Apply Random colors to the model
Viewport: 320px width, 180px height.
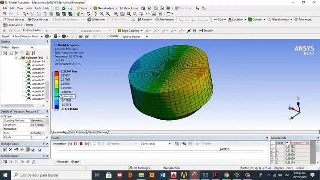(x=145, y=19)
